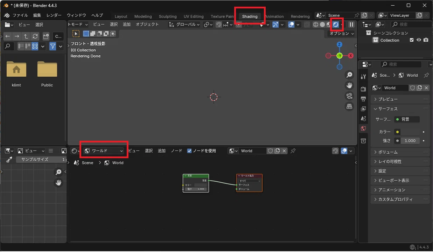Open file browser display settings dropdown arrow

pos(43,46)
